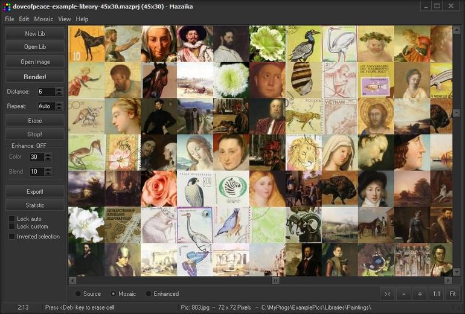Click the horizontal scrollbar left arrow
Image resolution: width=465 pixels, height=314 pixels.
(x=72, y=280)
